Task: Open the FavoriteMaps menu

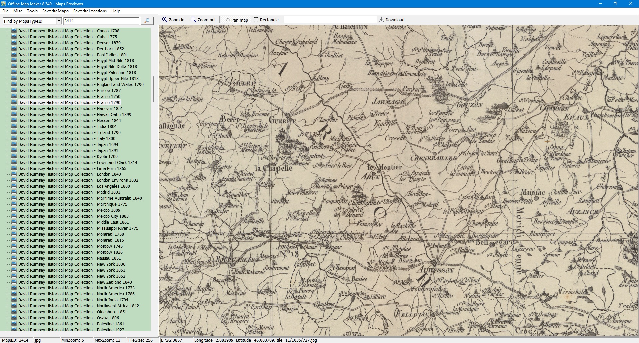Action: point(55,11)
